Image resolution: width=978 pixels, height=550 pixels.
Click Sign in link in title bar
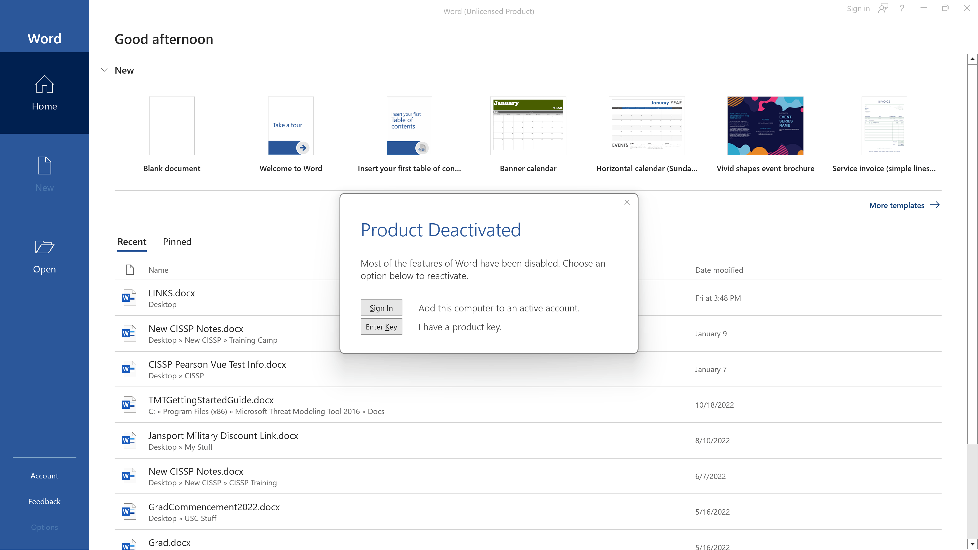(858, 8)
